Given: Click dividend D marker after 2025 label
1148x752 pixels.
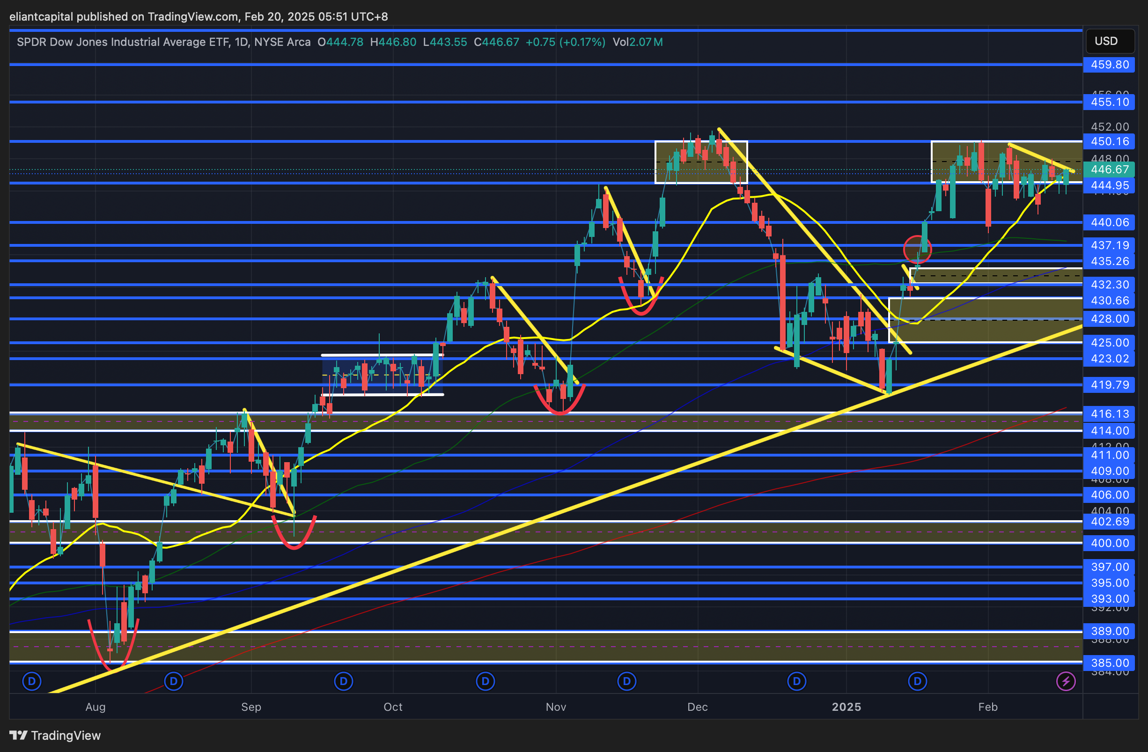Looking at the screenshot, I should pyautogui.click(x=918, y=682).
